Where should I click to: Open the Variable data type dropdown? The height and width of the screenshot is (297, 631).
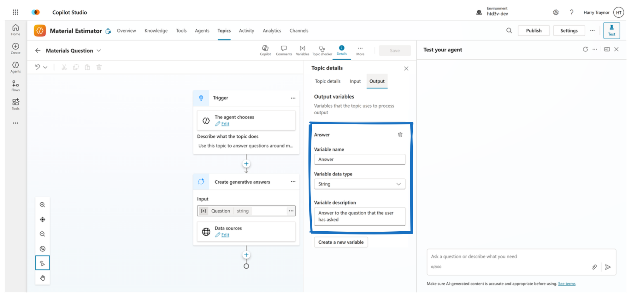360,184
